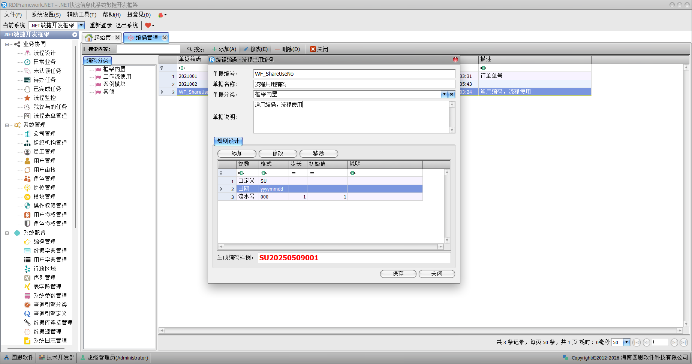
Task: Click the pencil Modify icon in toolbar
Action: click(x=246, y=49)
